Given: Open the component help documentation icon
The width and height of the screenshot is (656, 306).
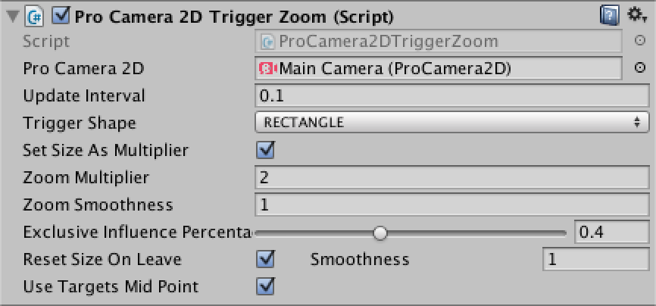Looking at the screenshot, I should pos(609,17).
